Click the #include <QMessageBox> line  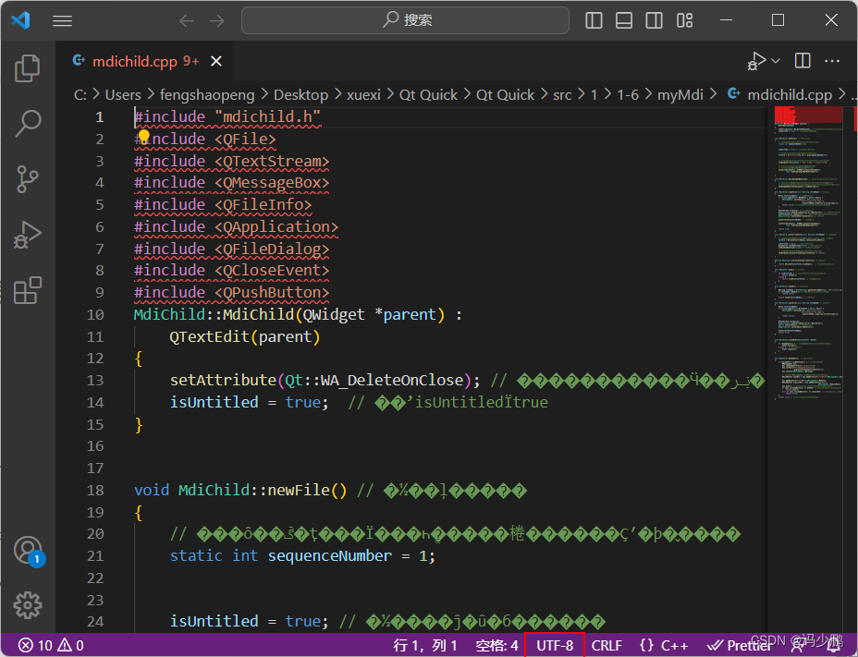231,182
